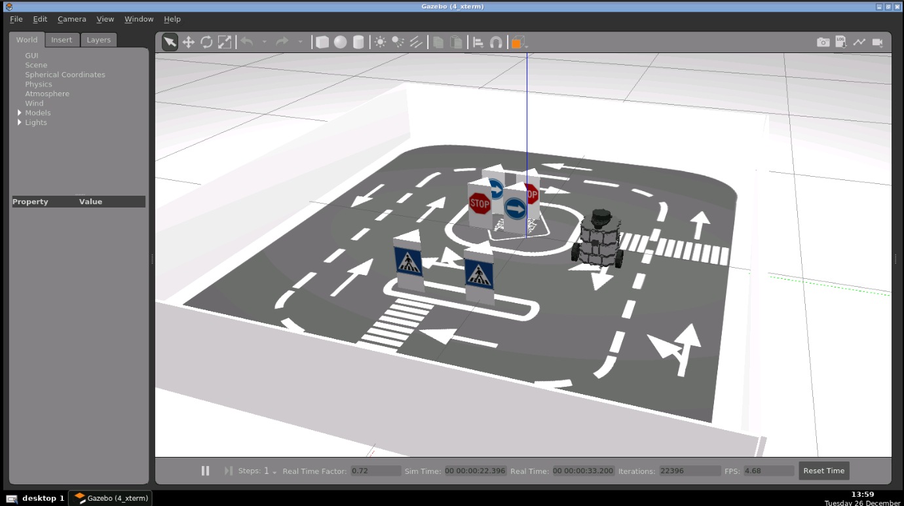Image resolution: width=904 pixels, height=506 pixels.
Task: Pause the running simulation
Action: (x=205, y=471)
